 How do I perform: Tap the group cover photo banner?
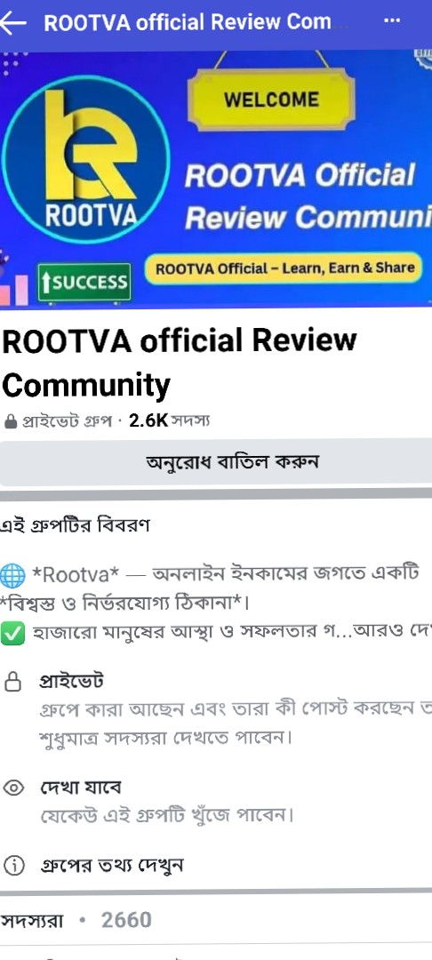[x=216, y=180]
